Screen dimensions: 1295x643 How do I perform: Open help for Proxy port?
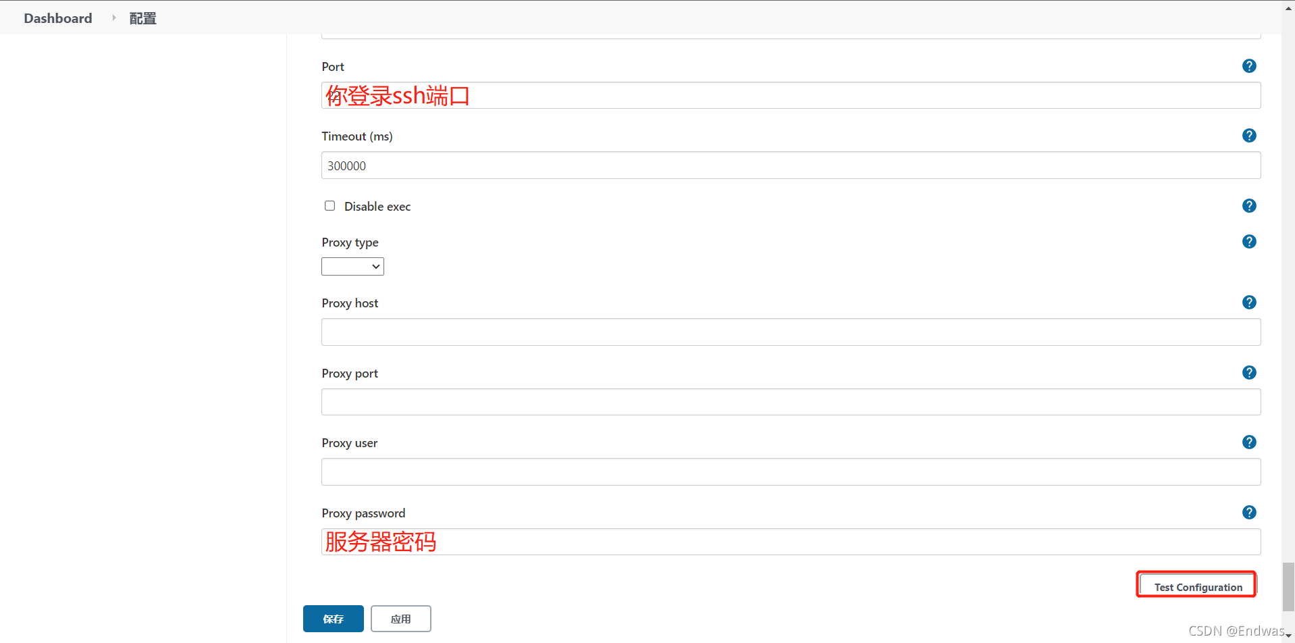tap(1249, 373)
